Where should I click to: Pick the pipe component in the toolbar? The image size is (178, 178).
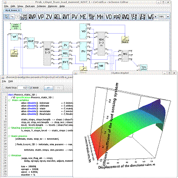click(117, 17)
